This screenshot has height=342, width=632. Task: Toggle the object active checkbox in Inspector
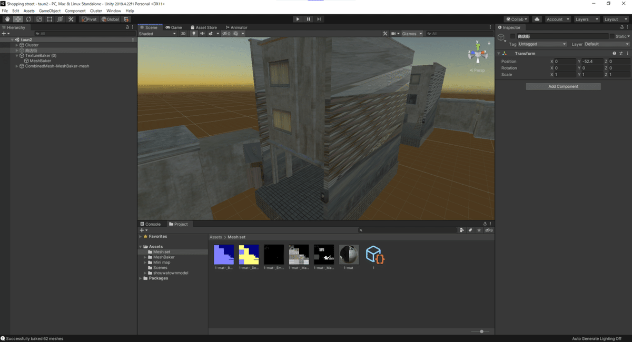tap(513, 36)
